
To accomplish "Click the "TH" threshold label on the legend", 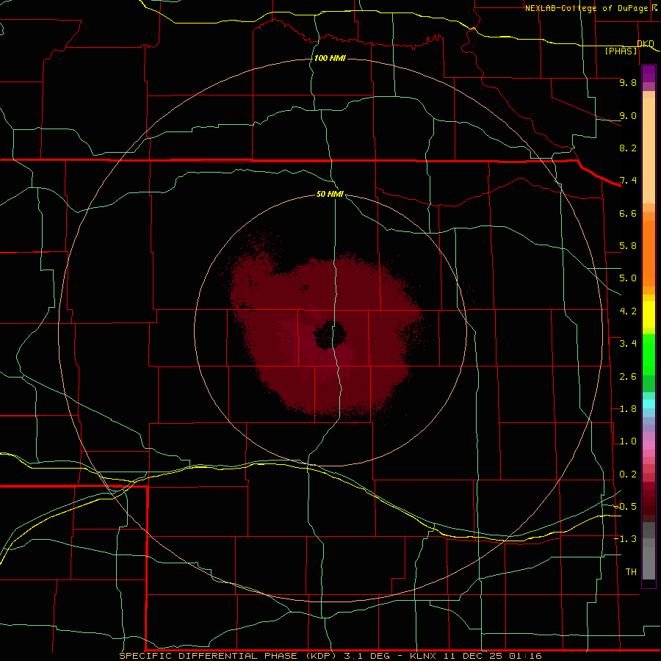I will click(x=631, y=572).
